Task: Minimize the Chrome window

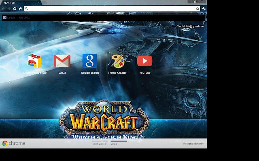Action: (190, 2)
